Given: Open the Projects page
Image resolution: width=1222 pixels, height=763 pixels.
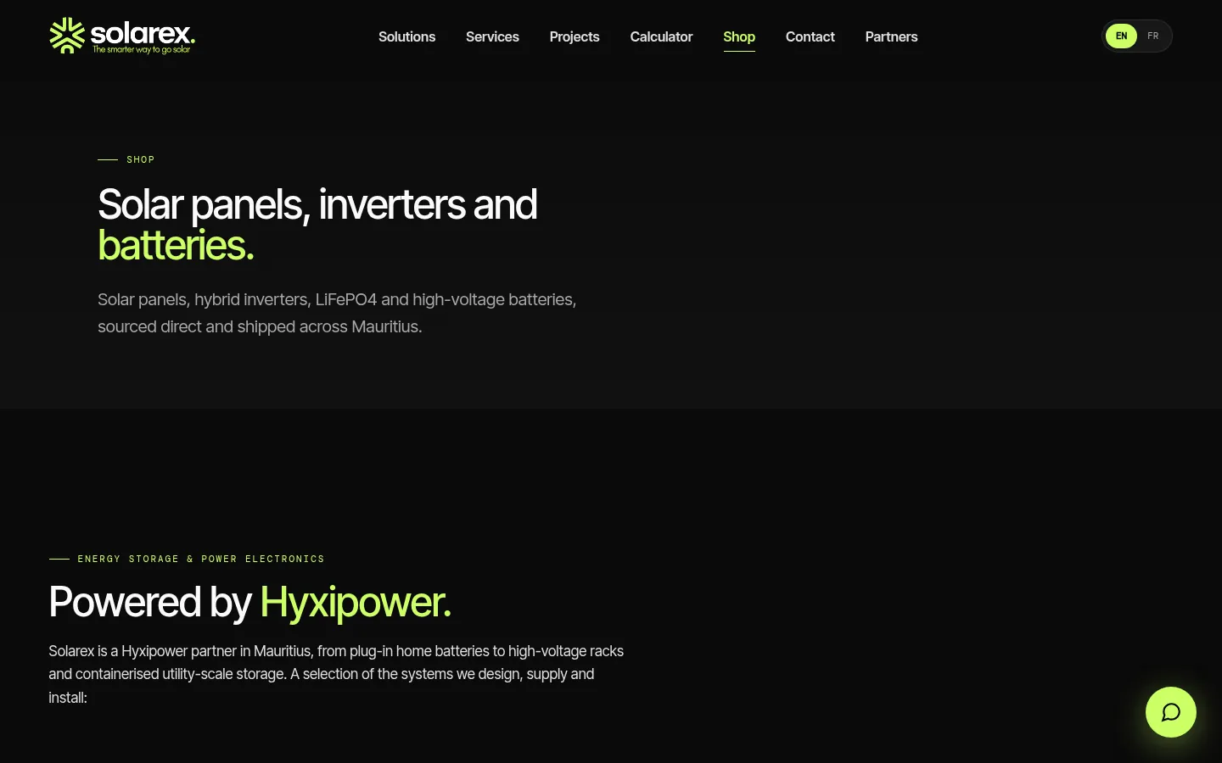Looking at the screenshot, I should (575, 36).
